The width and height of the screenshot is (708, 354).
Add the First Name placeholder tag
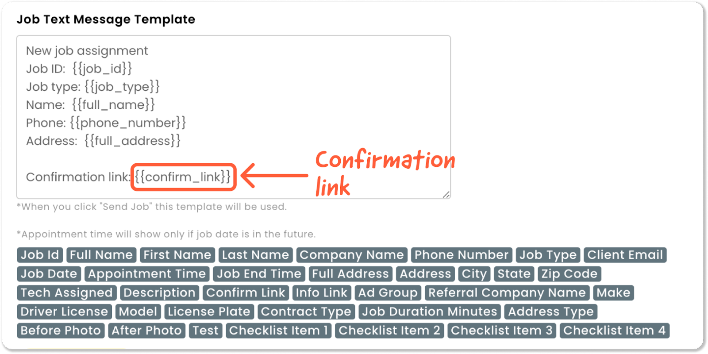(177, 255)
